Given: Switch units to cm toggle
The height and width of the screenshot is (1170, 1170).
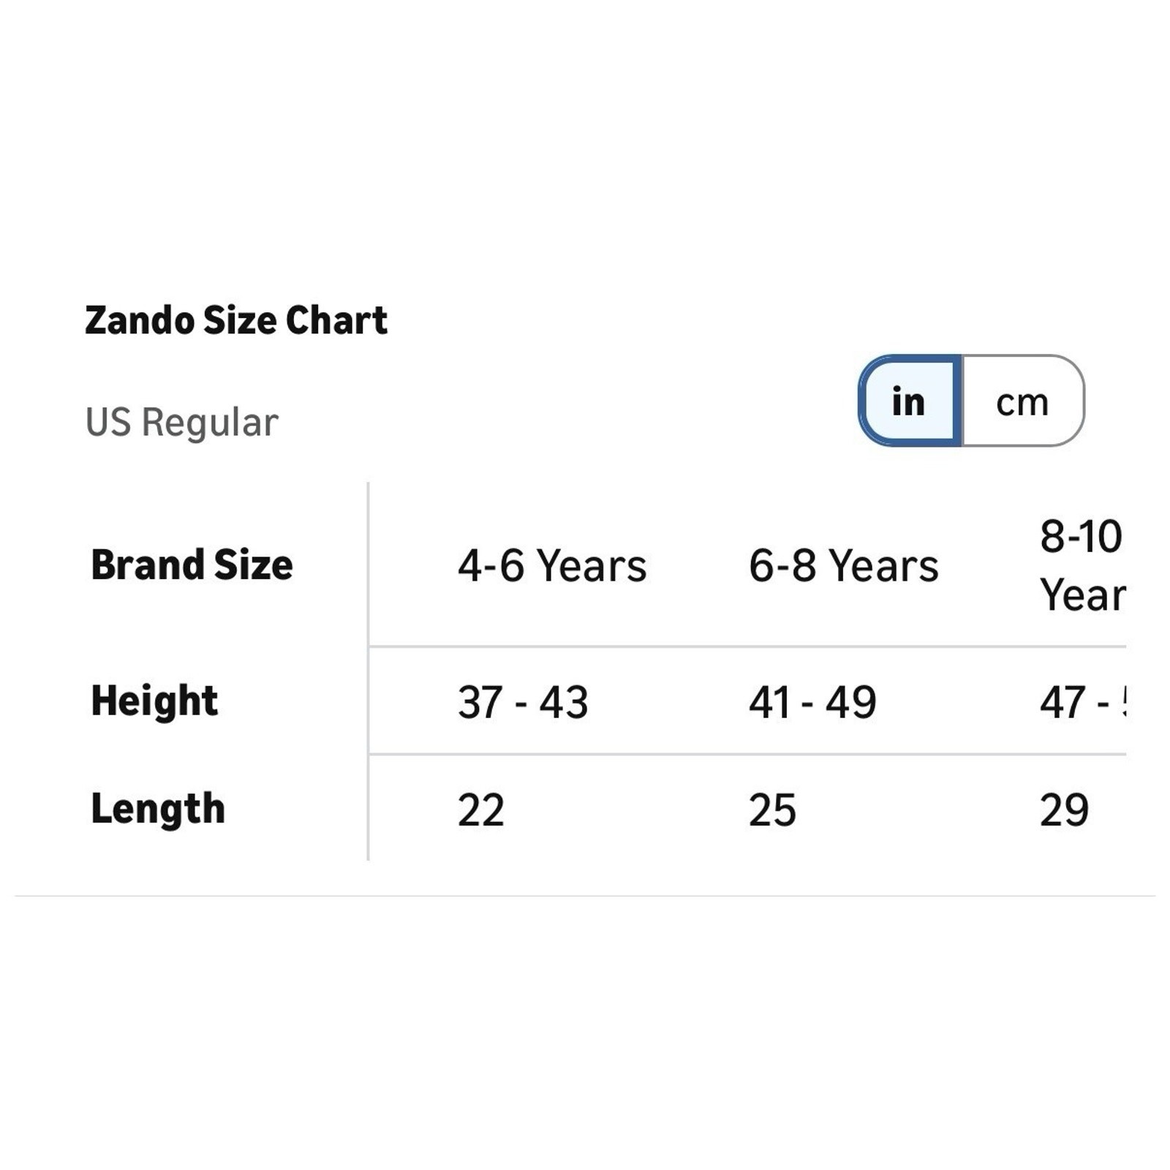Looking at the screenshot, I should (1023, 401).
